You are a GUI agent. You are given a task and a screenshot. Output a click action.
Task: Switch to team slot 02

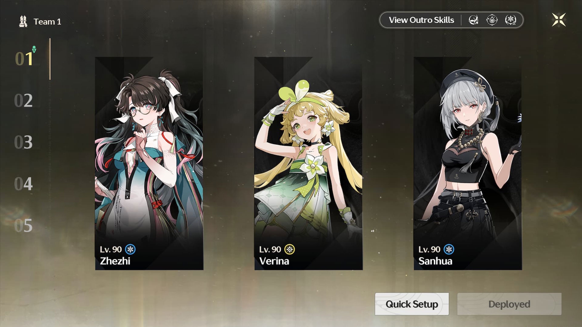(x=23, y=101)
